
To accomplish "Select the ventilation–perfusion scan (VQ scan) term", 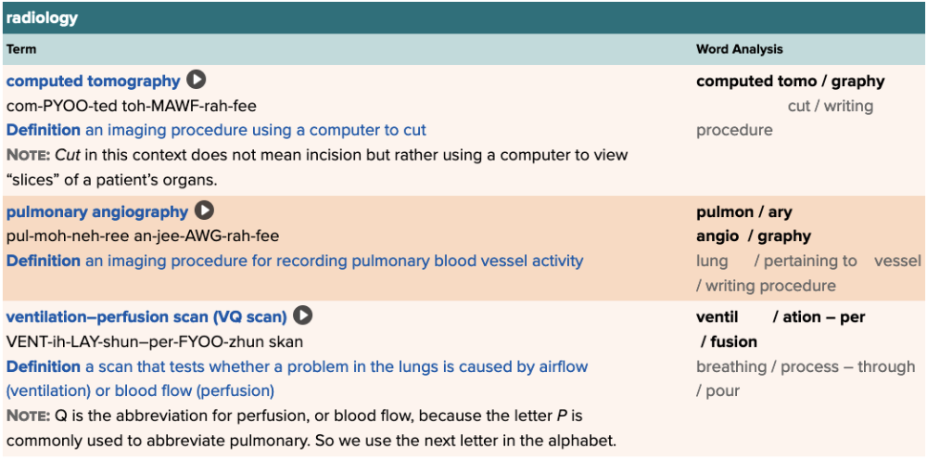I will click(x=146, y=317).
